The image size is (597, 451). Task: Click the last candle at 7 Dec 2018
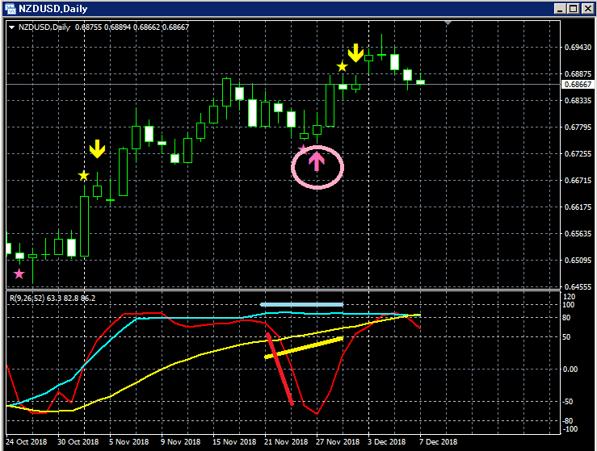coord(420,81)
